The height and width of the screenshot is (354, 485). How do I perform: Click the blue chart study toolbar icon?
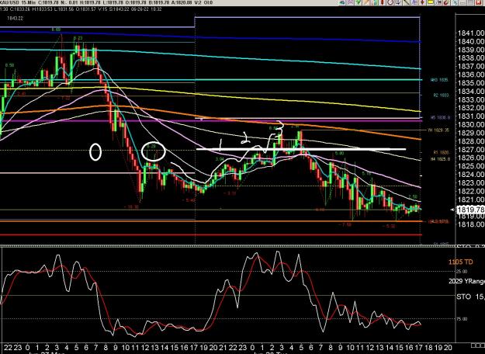tap(414, 2)
